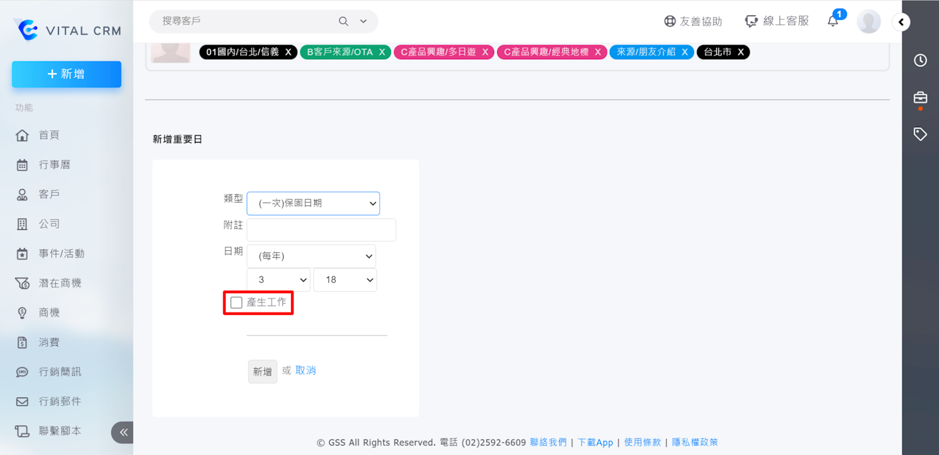This screenshot has height=455, width=939.
Task: Click the user avatar in header
Action: pos(868,22)
